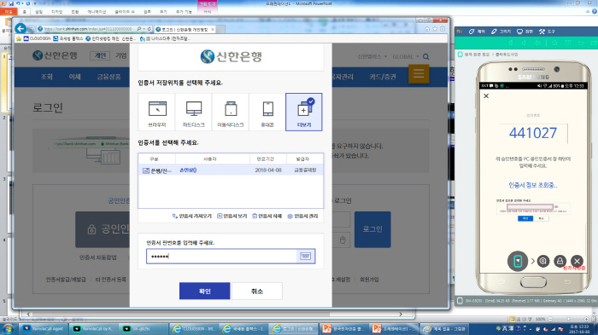Image resolution: width=598 pixels, height=335 pixels.
Task: Open the 조회 menu on Shinhan site
Action: [x=46, y=77]
